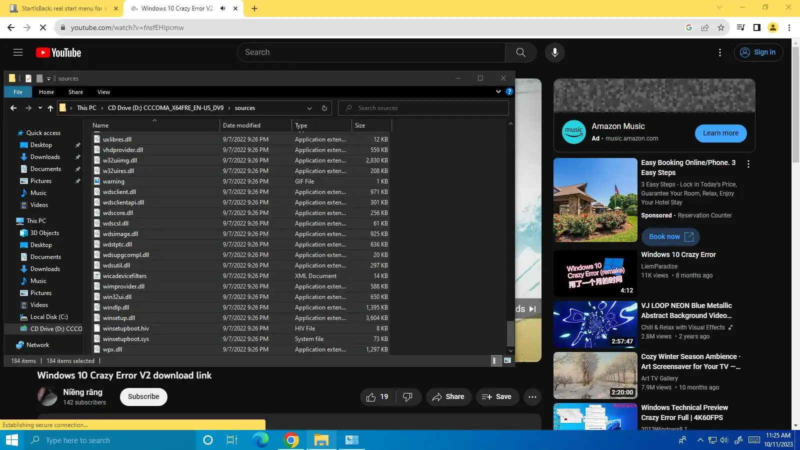The image size is (800, 450).
Task: Select Network in the navigation pane
Action: (x=37, y=345)
